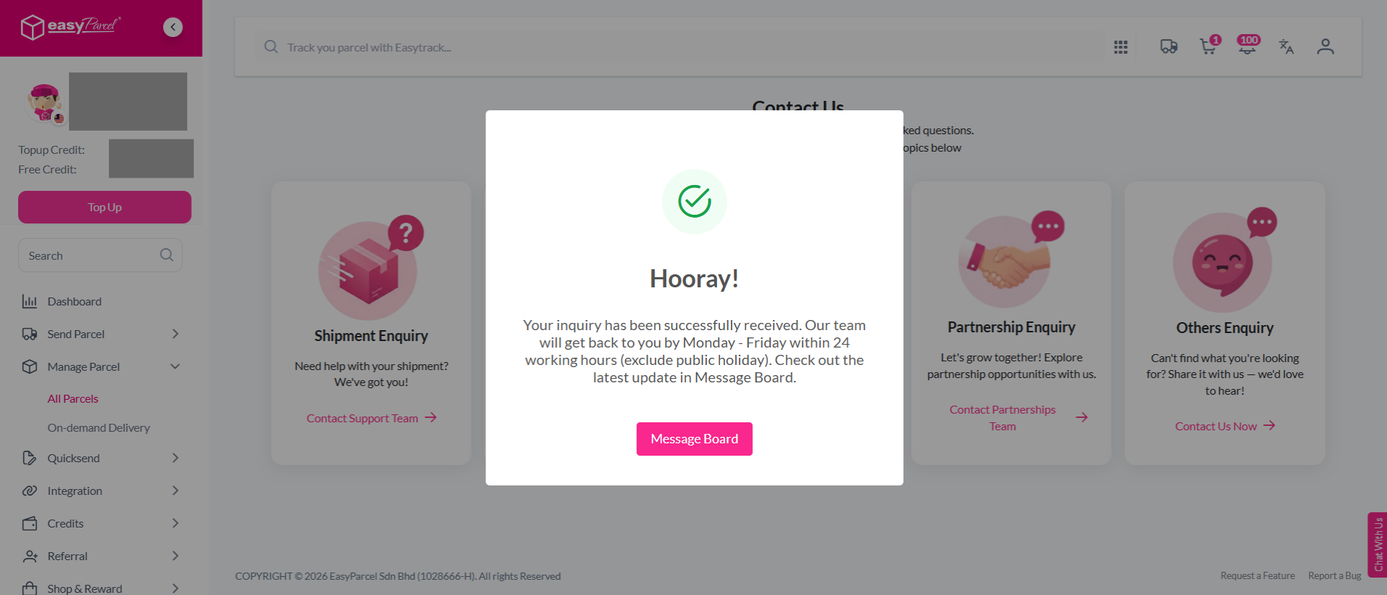Open On-demand Delivery submenu item
This screenshot has width=1387, height=595.
(99, 427)
